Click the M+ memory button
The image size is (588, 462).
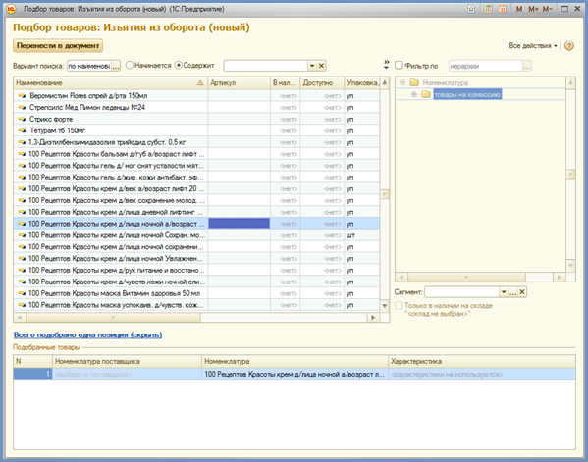pos(533,9)
